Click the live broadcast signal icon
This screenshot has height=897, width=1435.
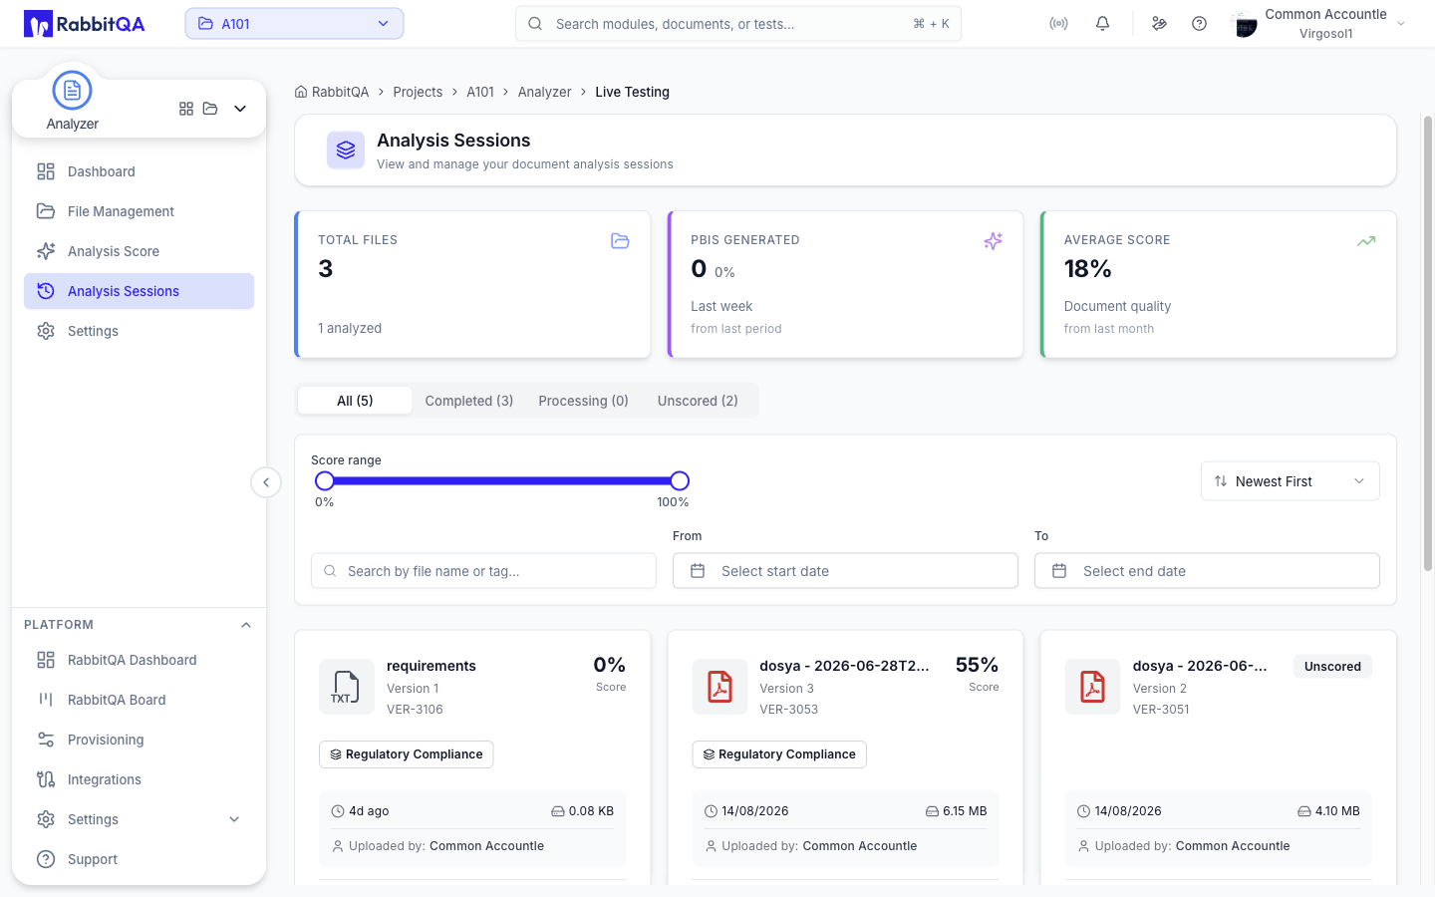coord(1058,24)
